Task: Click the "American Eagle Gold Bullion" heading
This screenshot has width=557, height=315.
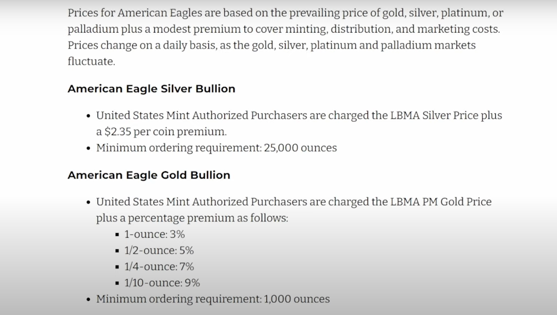Action: (148, 175)
